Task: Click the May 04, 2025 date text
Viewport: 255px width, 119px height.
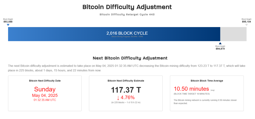Action: [45, 95]
